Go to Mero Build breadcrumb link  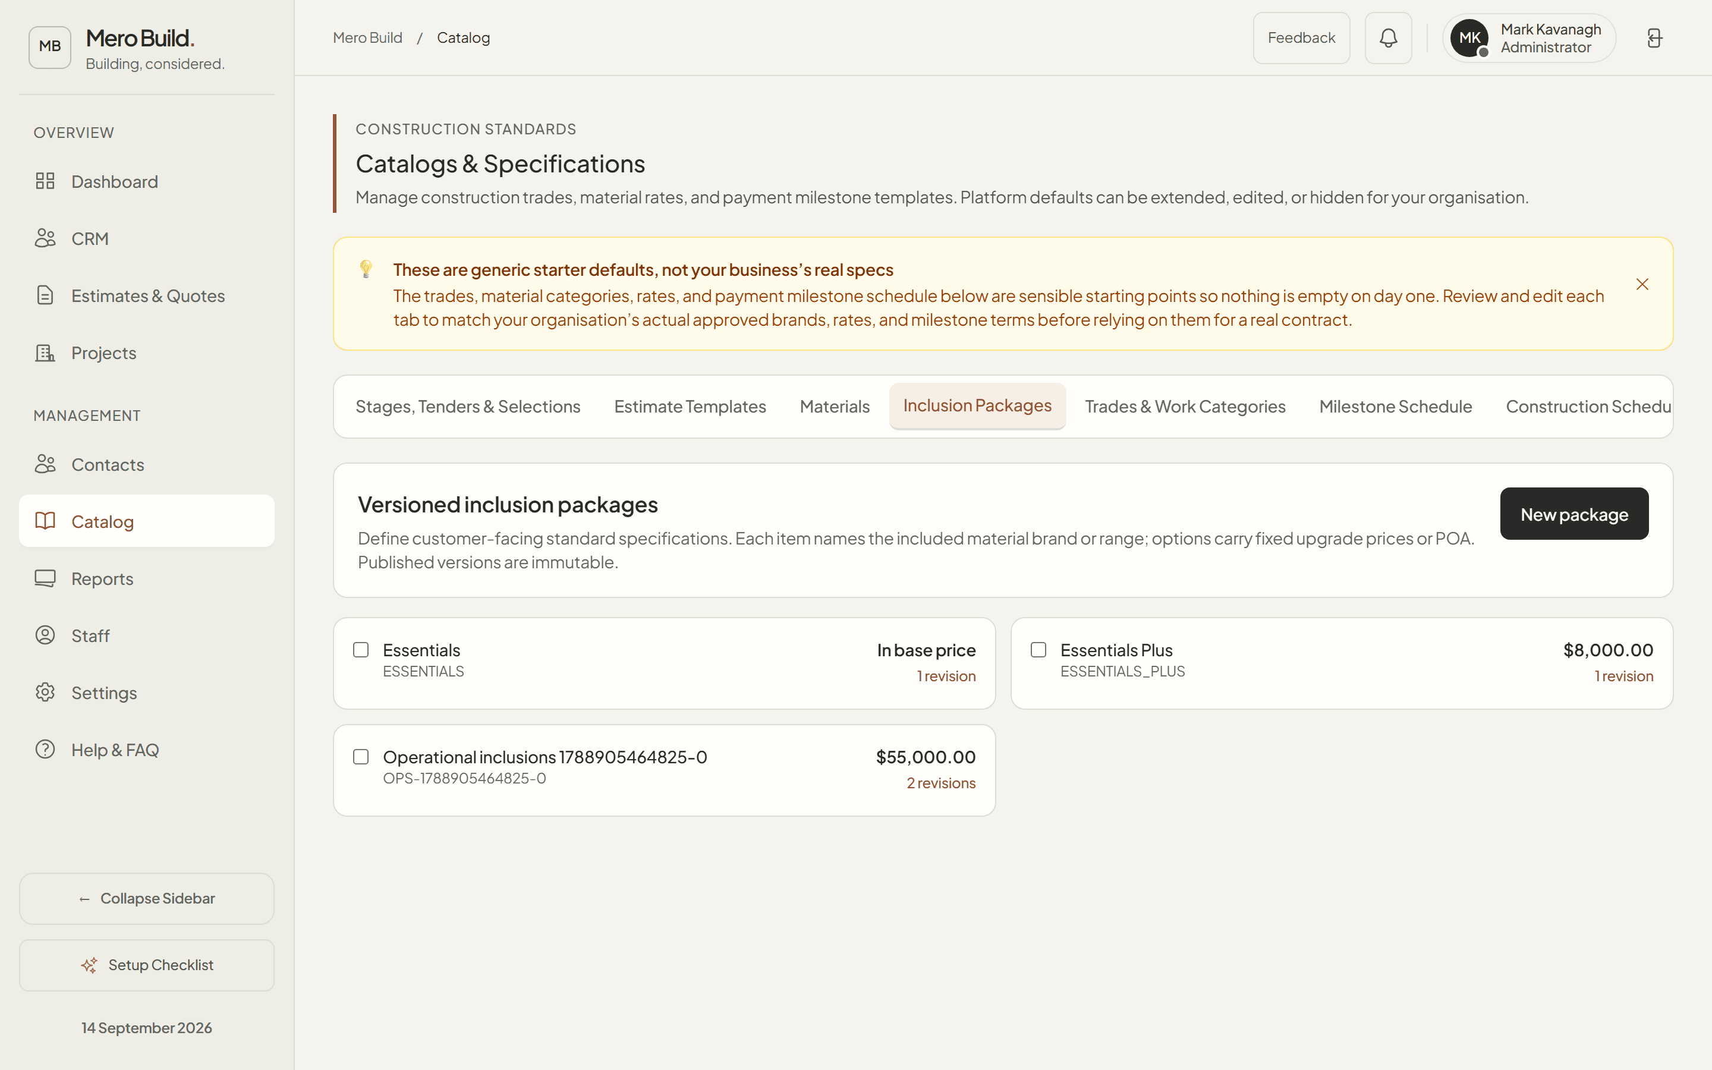[x=367, y=37]
